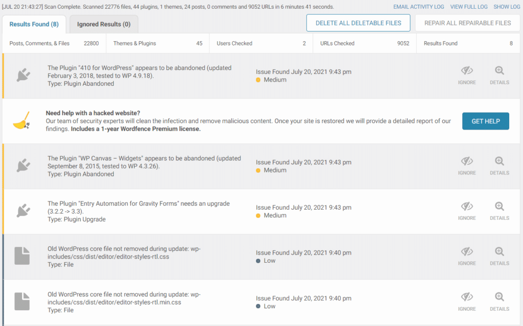Ignore the editor-styles-rtl.min.css file result
Screen dimensions: 523x326
467,302
